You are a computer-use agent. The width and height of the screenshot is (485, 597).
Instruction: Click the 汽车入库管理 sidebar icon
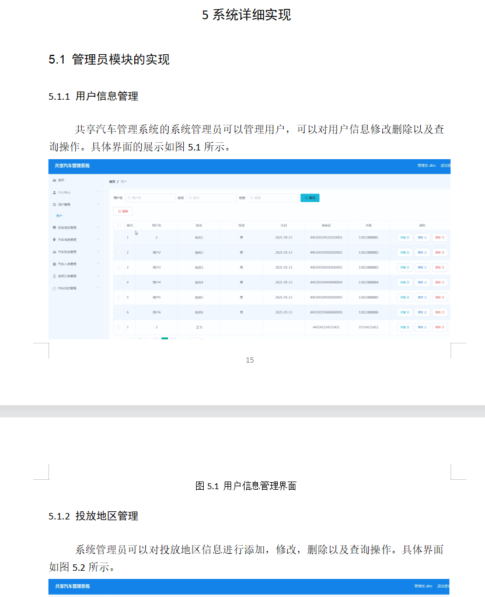[55, 264]
